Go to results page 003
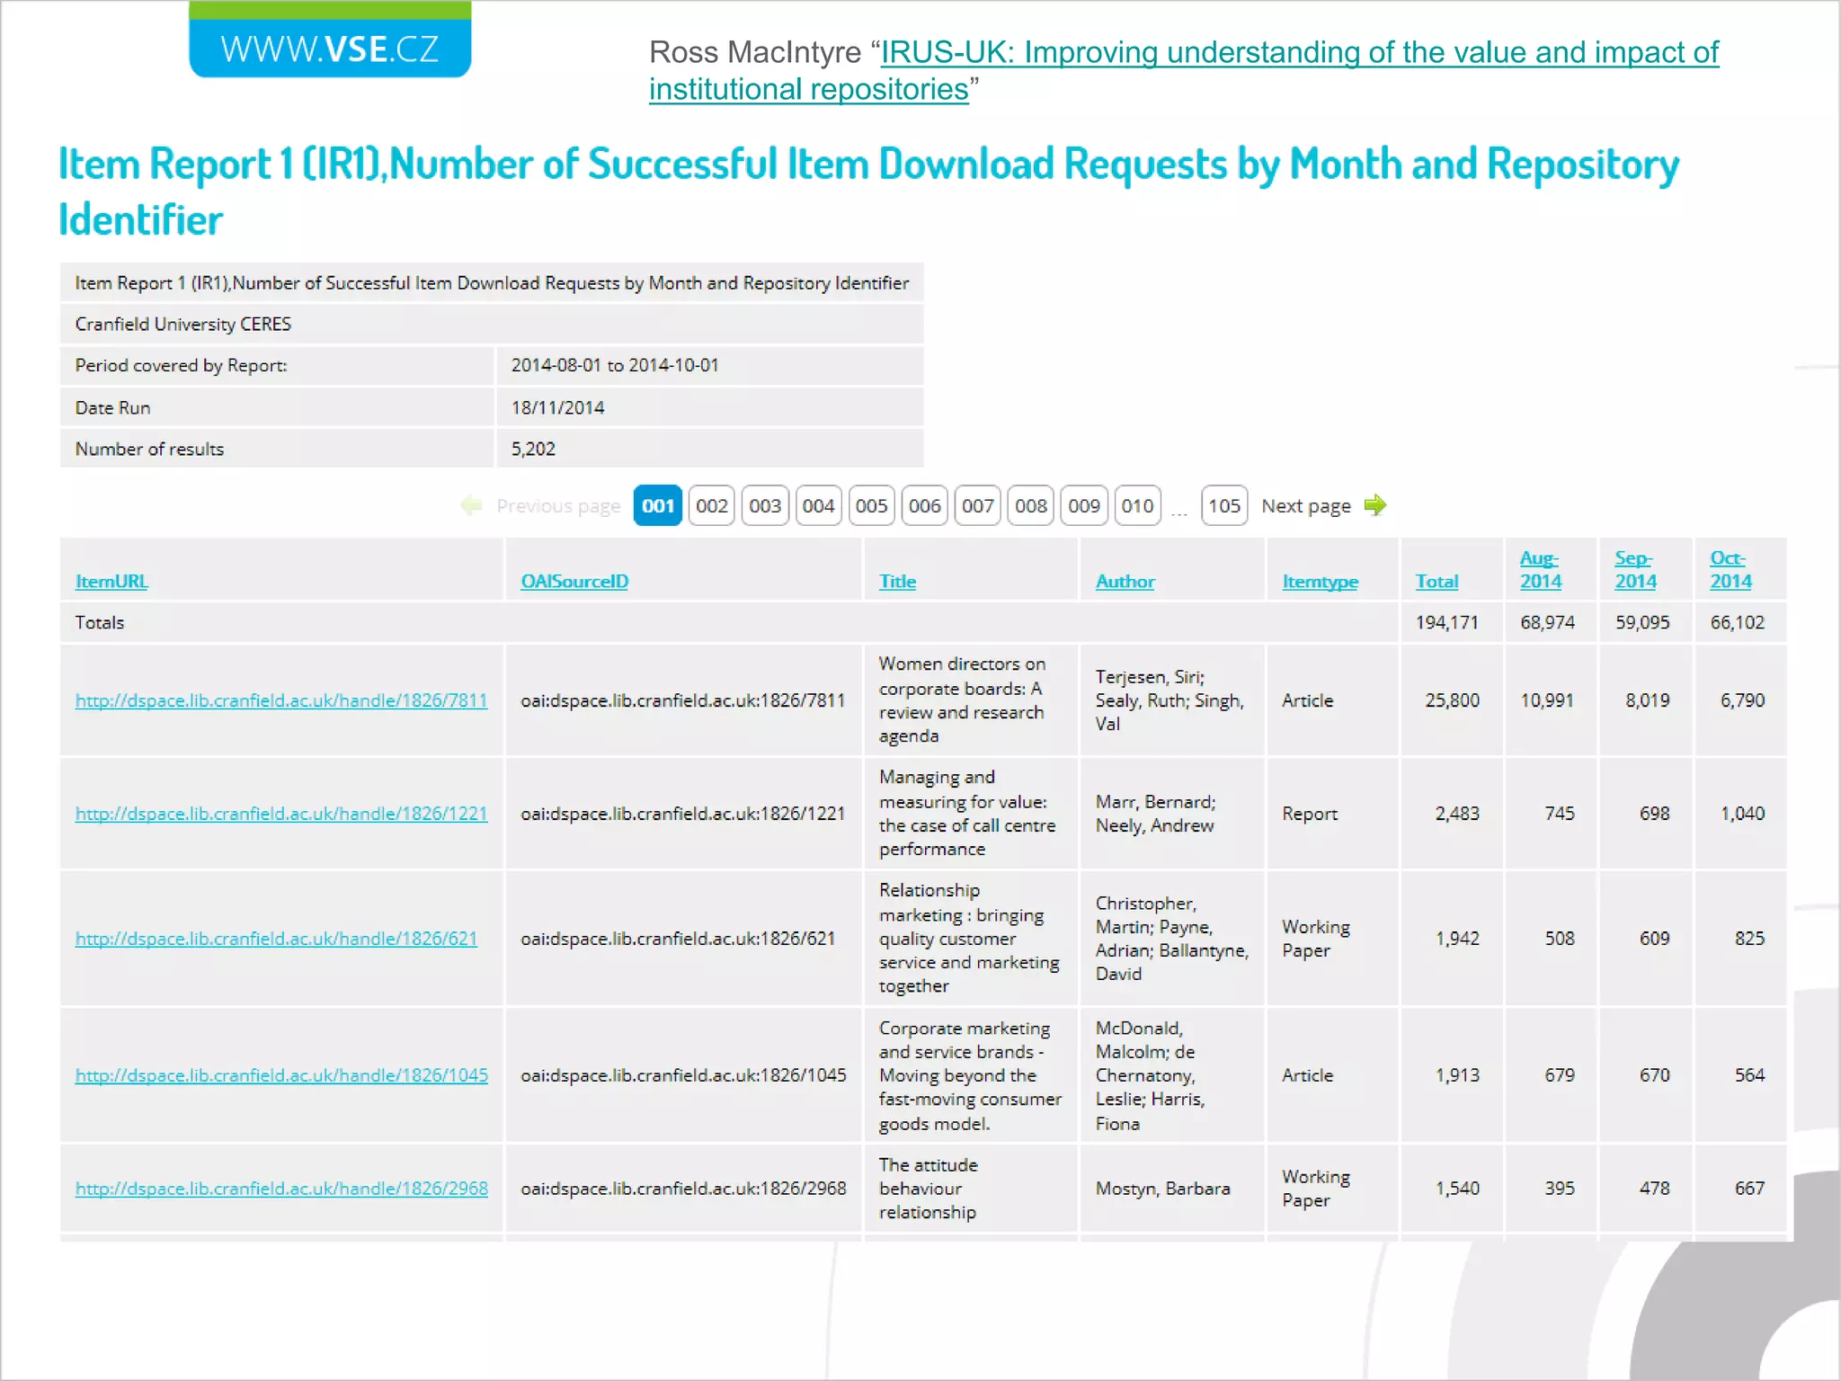 [x=765, y=505]
